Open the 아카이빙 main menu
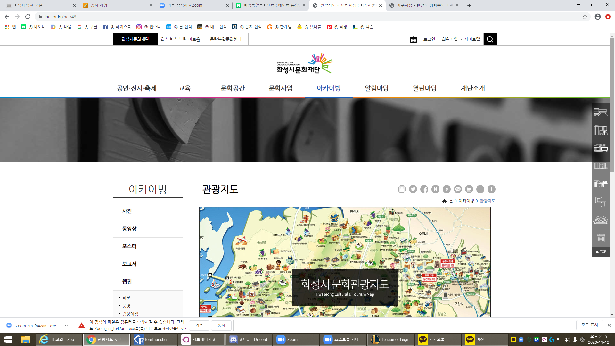The image size is (615, 346). (x=329, y=88)
